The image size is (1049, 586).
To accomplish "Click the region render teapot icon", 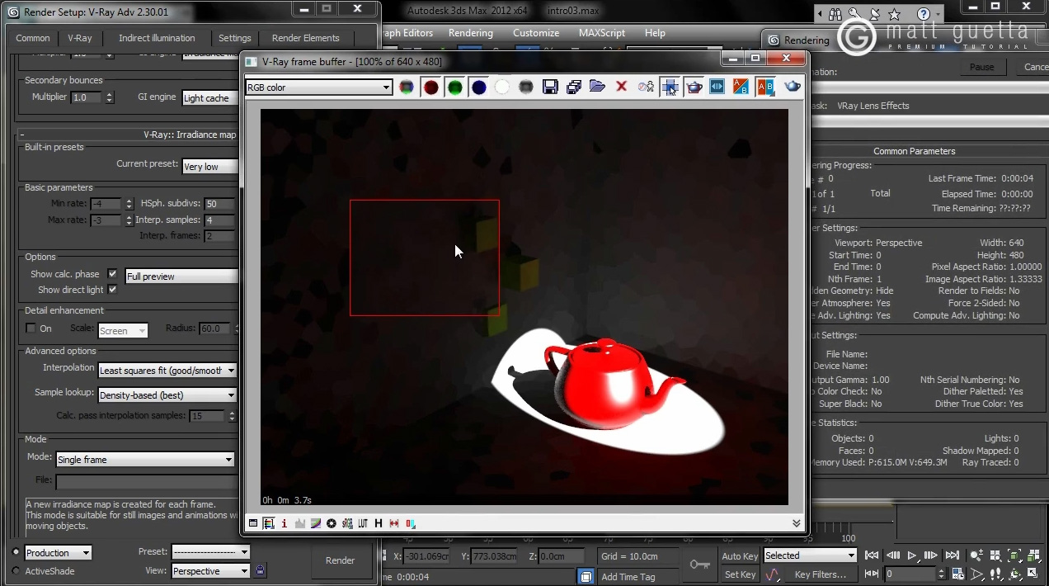I will pyautogui.click(x=694, y=87).
